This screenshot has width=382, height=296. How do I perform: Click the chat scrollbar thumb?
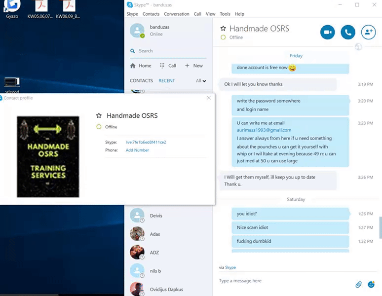(381, 227)
